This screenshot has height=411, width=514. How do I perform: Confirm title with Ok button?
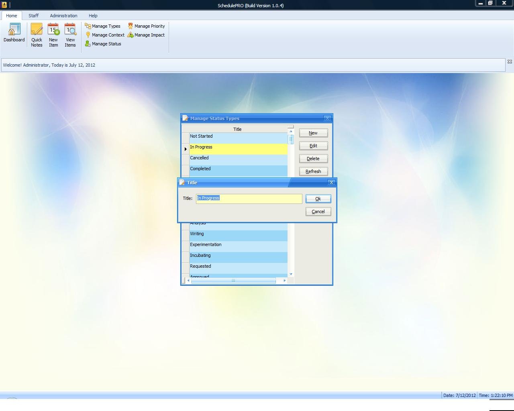pos(318,199)
